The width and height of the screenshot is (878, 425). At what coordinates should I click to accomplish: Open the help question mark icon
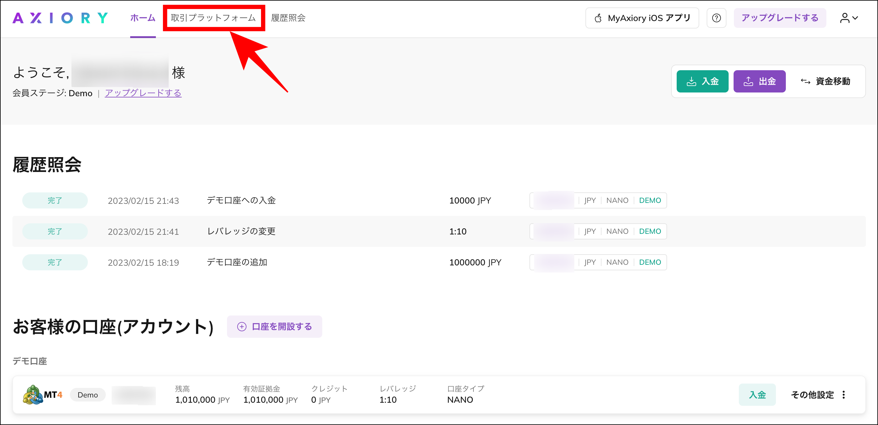[x=717, y=18]
